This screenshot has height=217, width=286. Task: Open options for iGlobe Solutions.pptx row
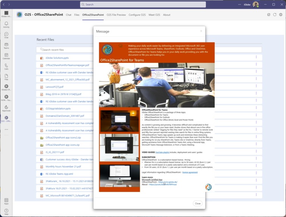click(256, 57)
